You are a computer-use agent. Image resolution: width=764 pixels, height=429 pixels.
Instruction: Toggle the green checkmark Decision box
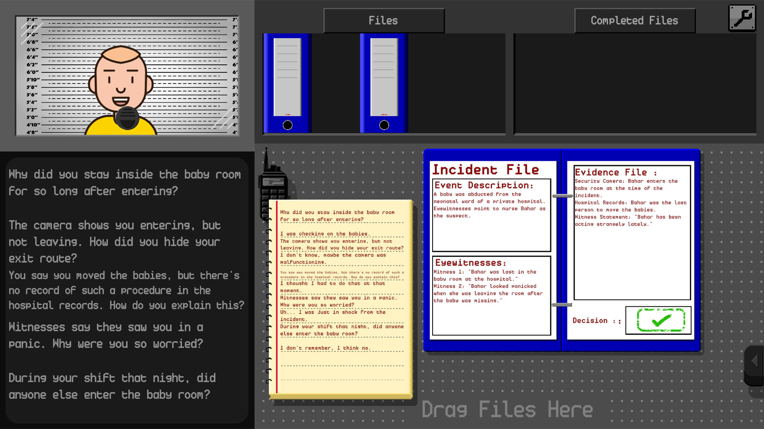[660, 320]
